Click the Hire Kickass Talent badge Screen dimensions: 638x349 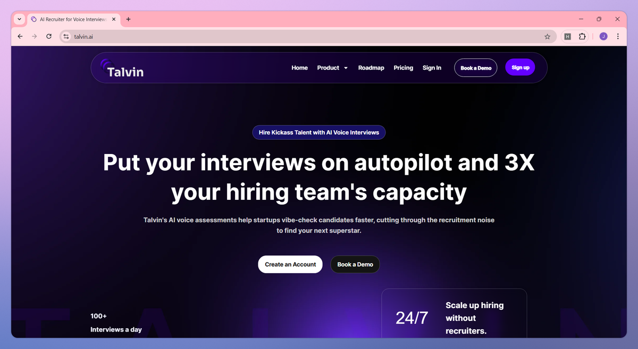pyautogui.click(x=319, y=132)
